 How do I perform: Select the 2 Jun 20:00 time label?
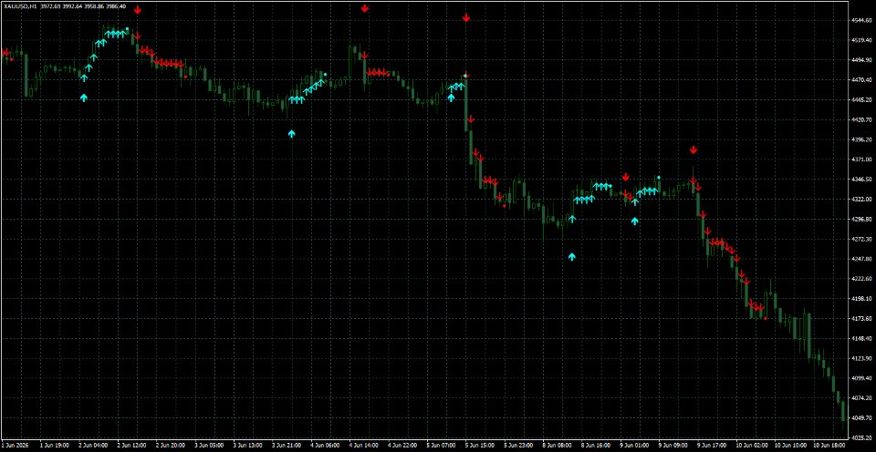171,446
